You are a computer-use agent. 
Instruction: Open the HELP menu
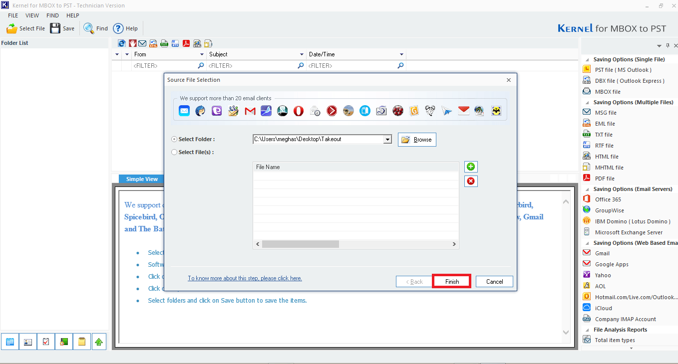(73, 15)
